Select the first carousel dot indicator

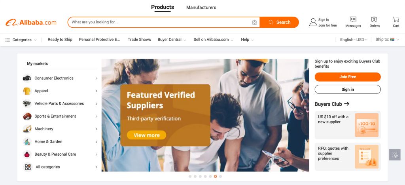190,176
